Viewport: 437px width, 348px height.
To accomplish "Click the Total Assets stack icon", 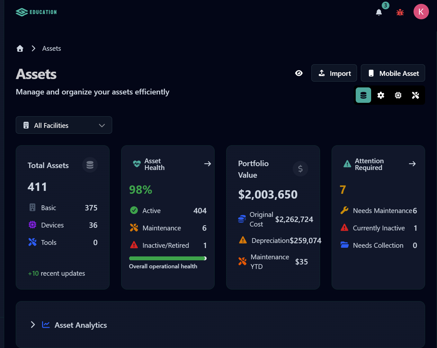I will click(90, 165).
